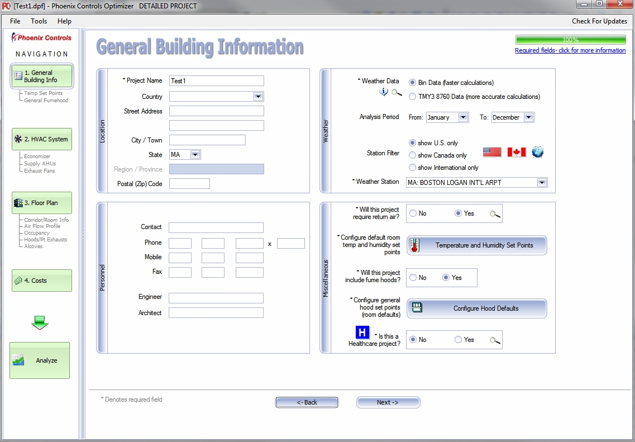
Task: Choose Yes for return air requirement
Action: [459, 213]
